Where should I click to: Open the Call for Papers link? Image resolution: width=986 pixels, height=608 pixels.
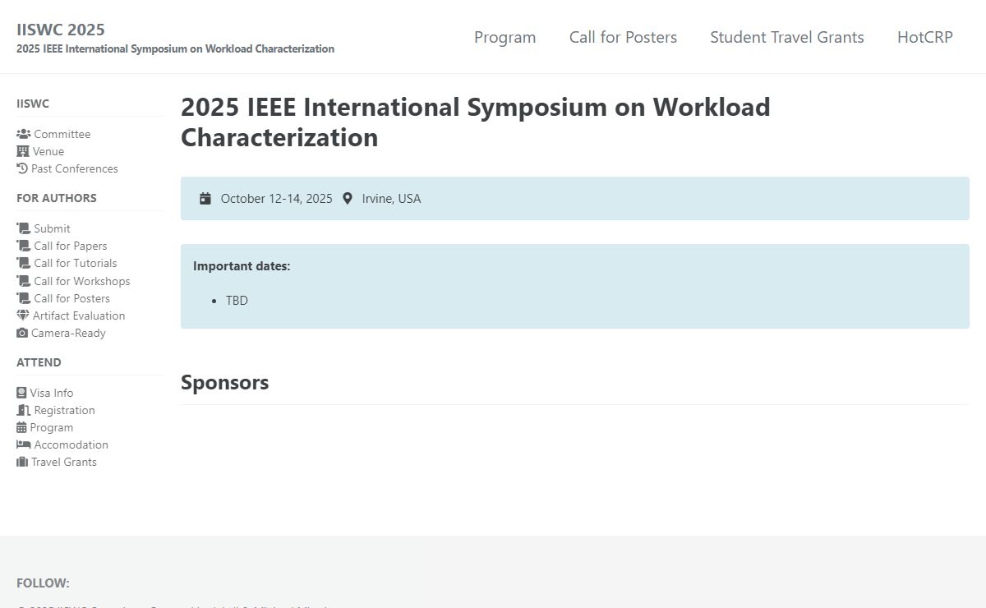[70, 246]
